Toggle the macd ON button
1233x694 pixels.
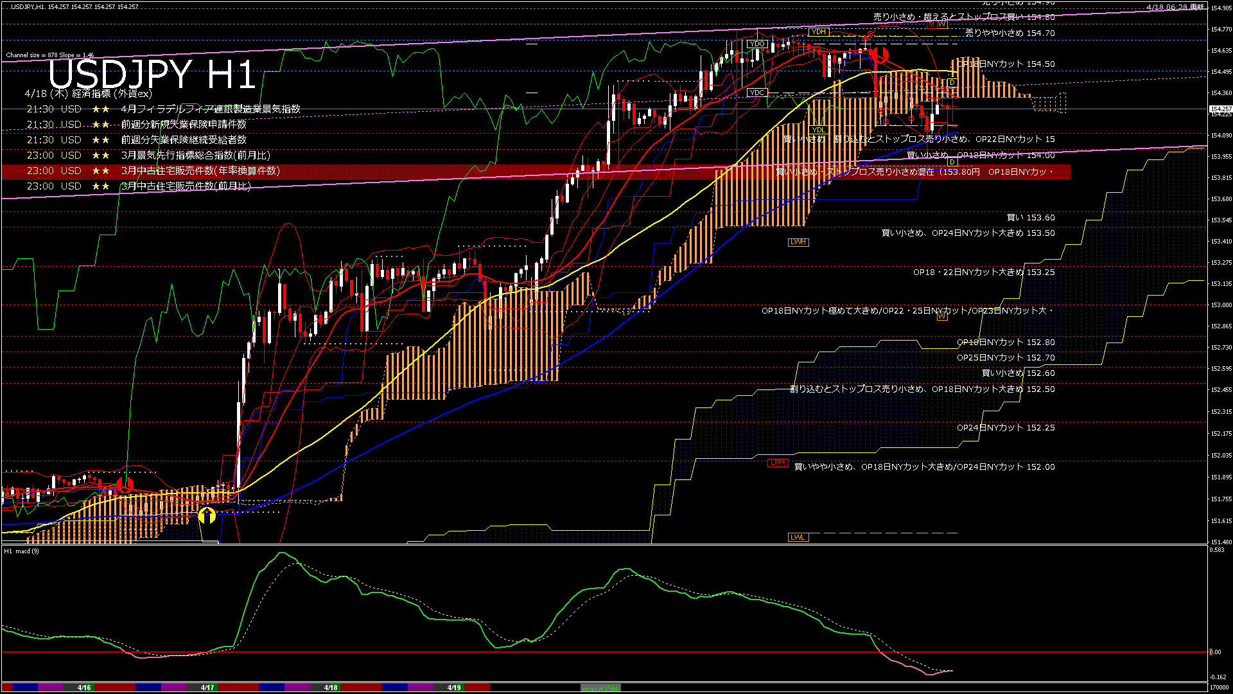tap(600, 688)
